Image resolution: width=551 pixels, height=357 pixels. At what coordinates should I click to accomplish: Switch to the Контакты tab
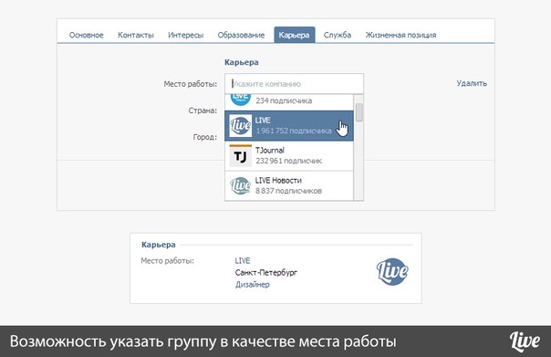tap(136, 36)
